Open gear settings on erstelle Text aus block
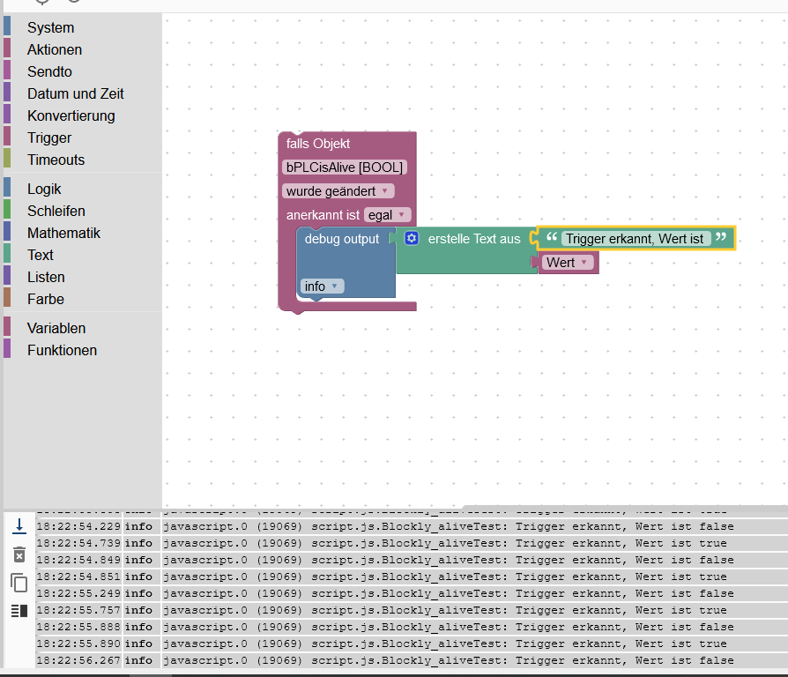 (412, 238)
